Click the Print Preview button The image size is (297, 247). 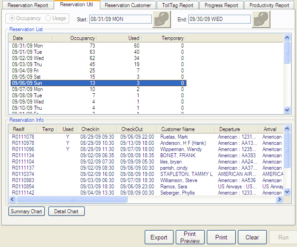[190, 237]
